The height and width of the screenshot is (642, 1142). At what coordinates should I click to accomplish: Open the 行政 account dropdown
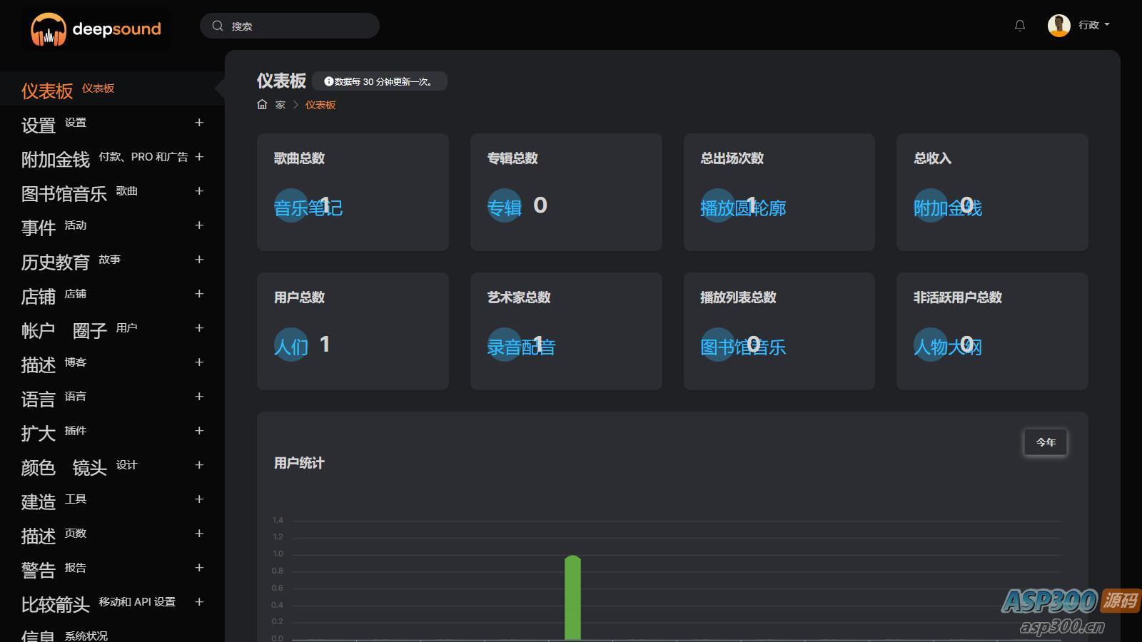point(1093,25)
